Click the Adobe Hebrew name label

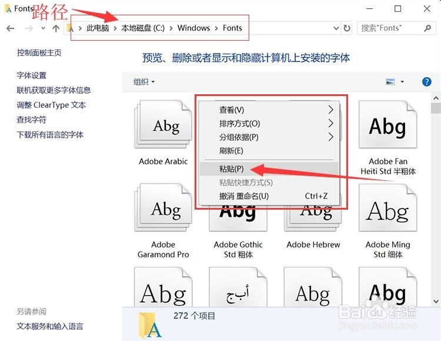[313, 244]
